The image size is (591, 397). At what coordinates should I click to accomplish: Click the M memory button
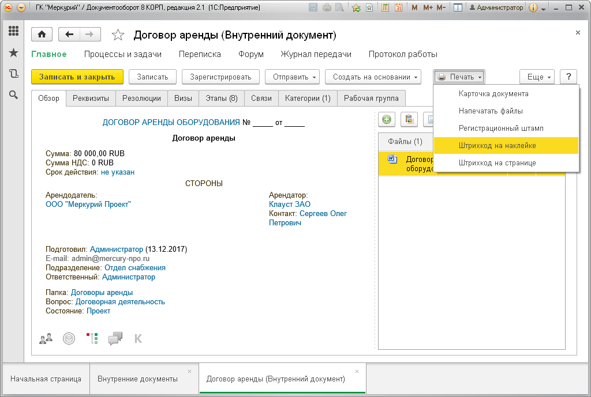(x=414, y=7)
